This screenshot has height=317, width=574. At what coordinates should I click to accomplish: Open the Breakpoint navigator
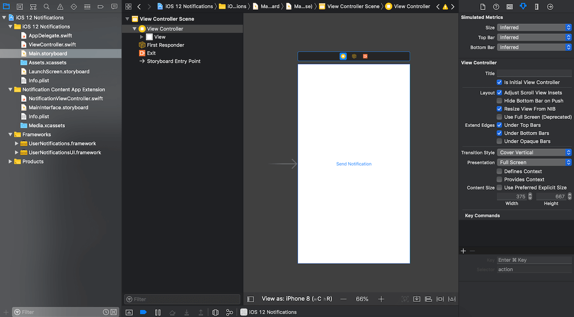click(x=101, y=7)
